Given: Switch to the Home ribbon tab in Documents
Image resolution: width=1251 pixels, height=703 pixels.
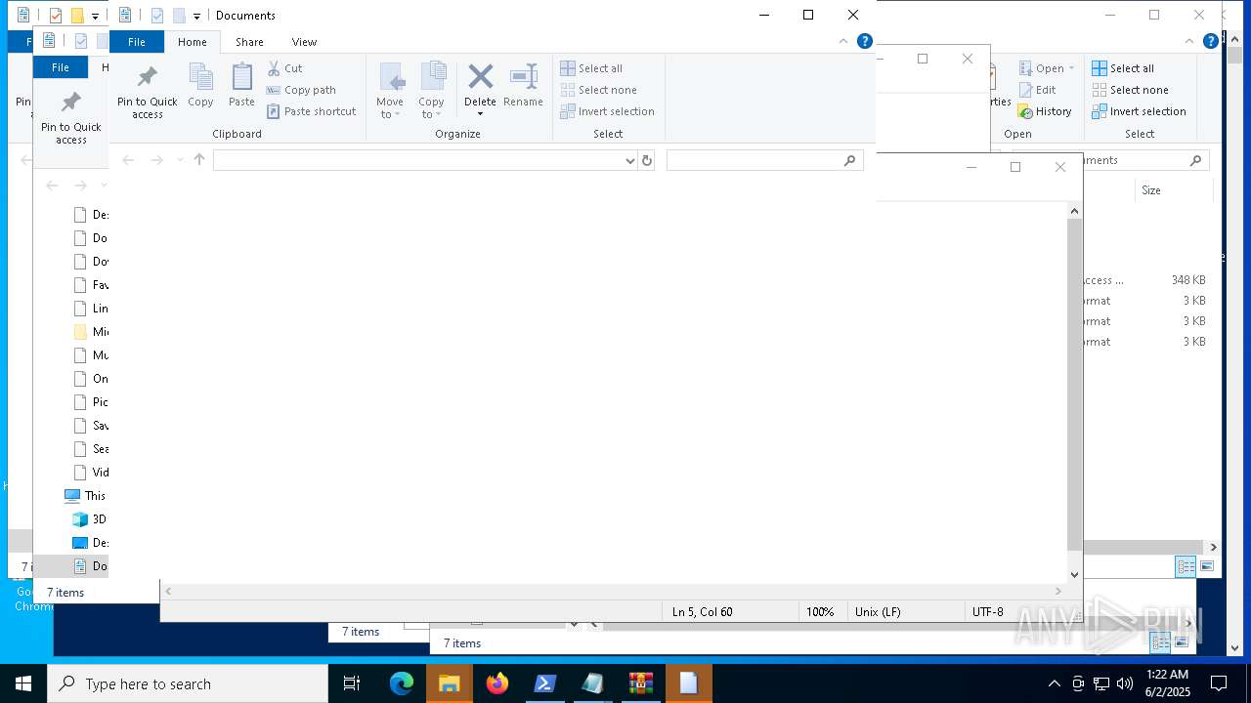Looking at the screenshot, I should [193, 42].
